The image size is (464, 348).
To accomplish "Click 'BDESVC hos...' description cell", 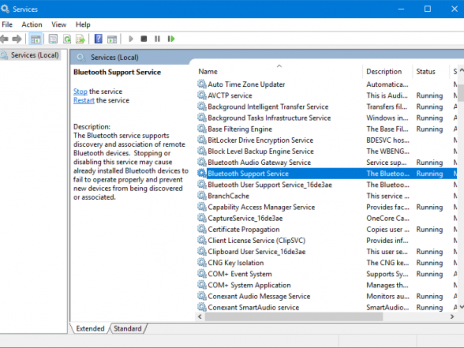I will pyautogui.click(x=387, y=140).
